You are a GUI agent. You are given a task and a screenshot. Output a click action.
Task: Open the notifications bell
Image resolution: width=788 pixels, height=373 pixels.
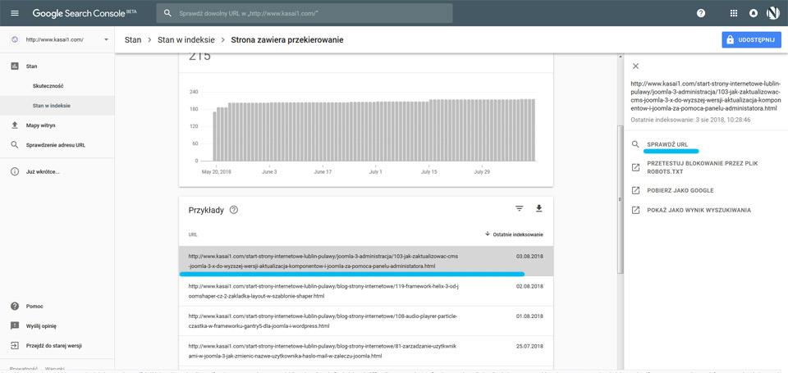(754, 13)
